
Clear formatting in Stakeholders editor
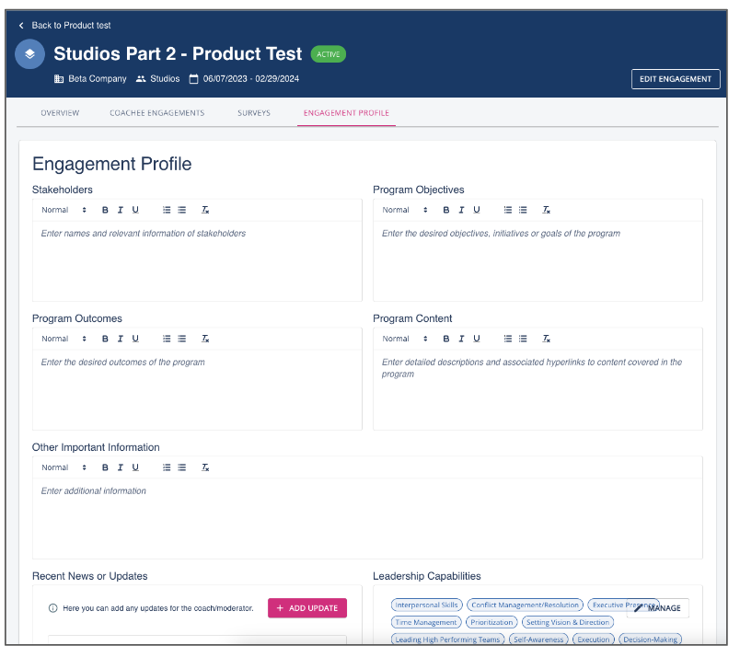(205, 210)
